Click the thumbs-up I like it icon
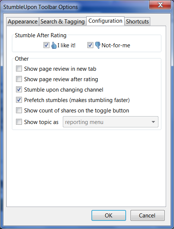 54,45
